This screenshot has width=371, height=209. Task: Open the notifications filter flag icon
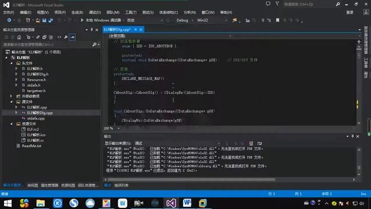(x=277, y=4)
